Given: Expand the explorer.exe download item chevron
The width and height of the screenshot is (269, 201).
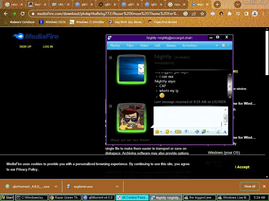Looking at the screenshot, I should pos(117,186).
